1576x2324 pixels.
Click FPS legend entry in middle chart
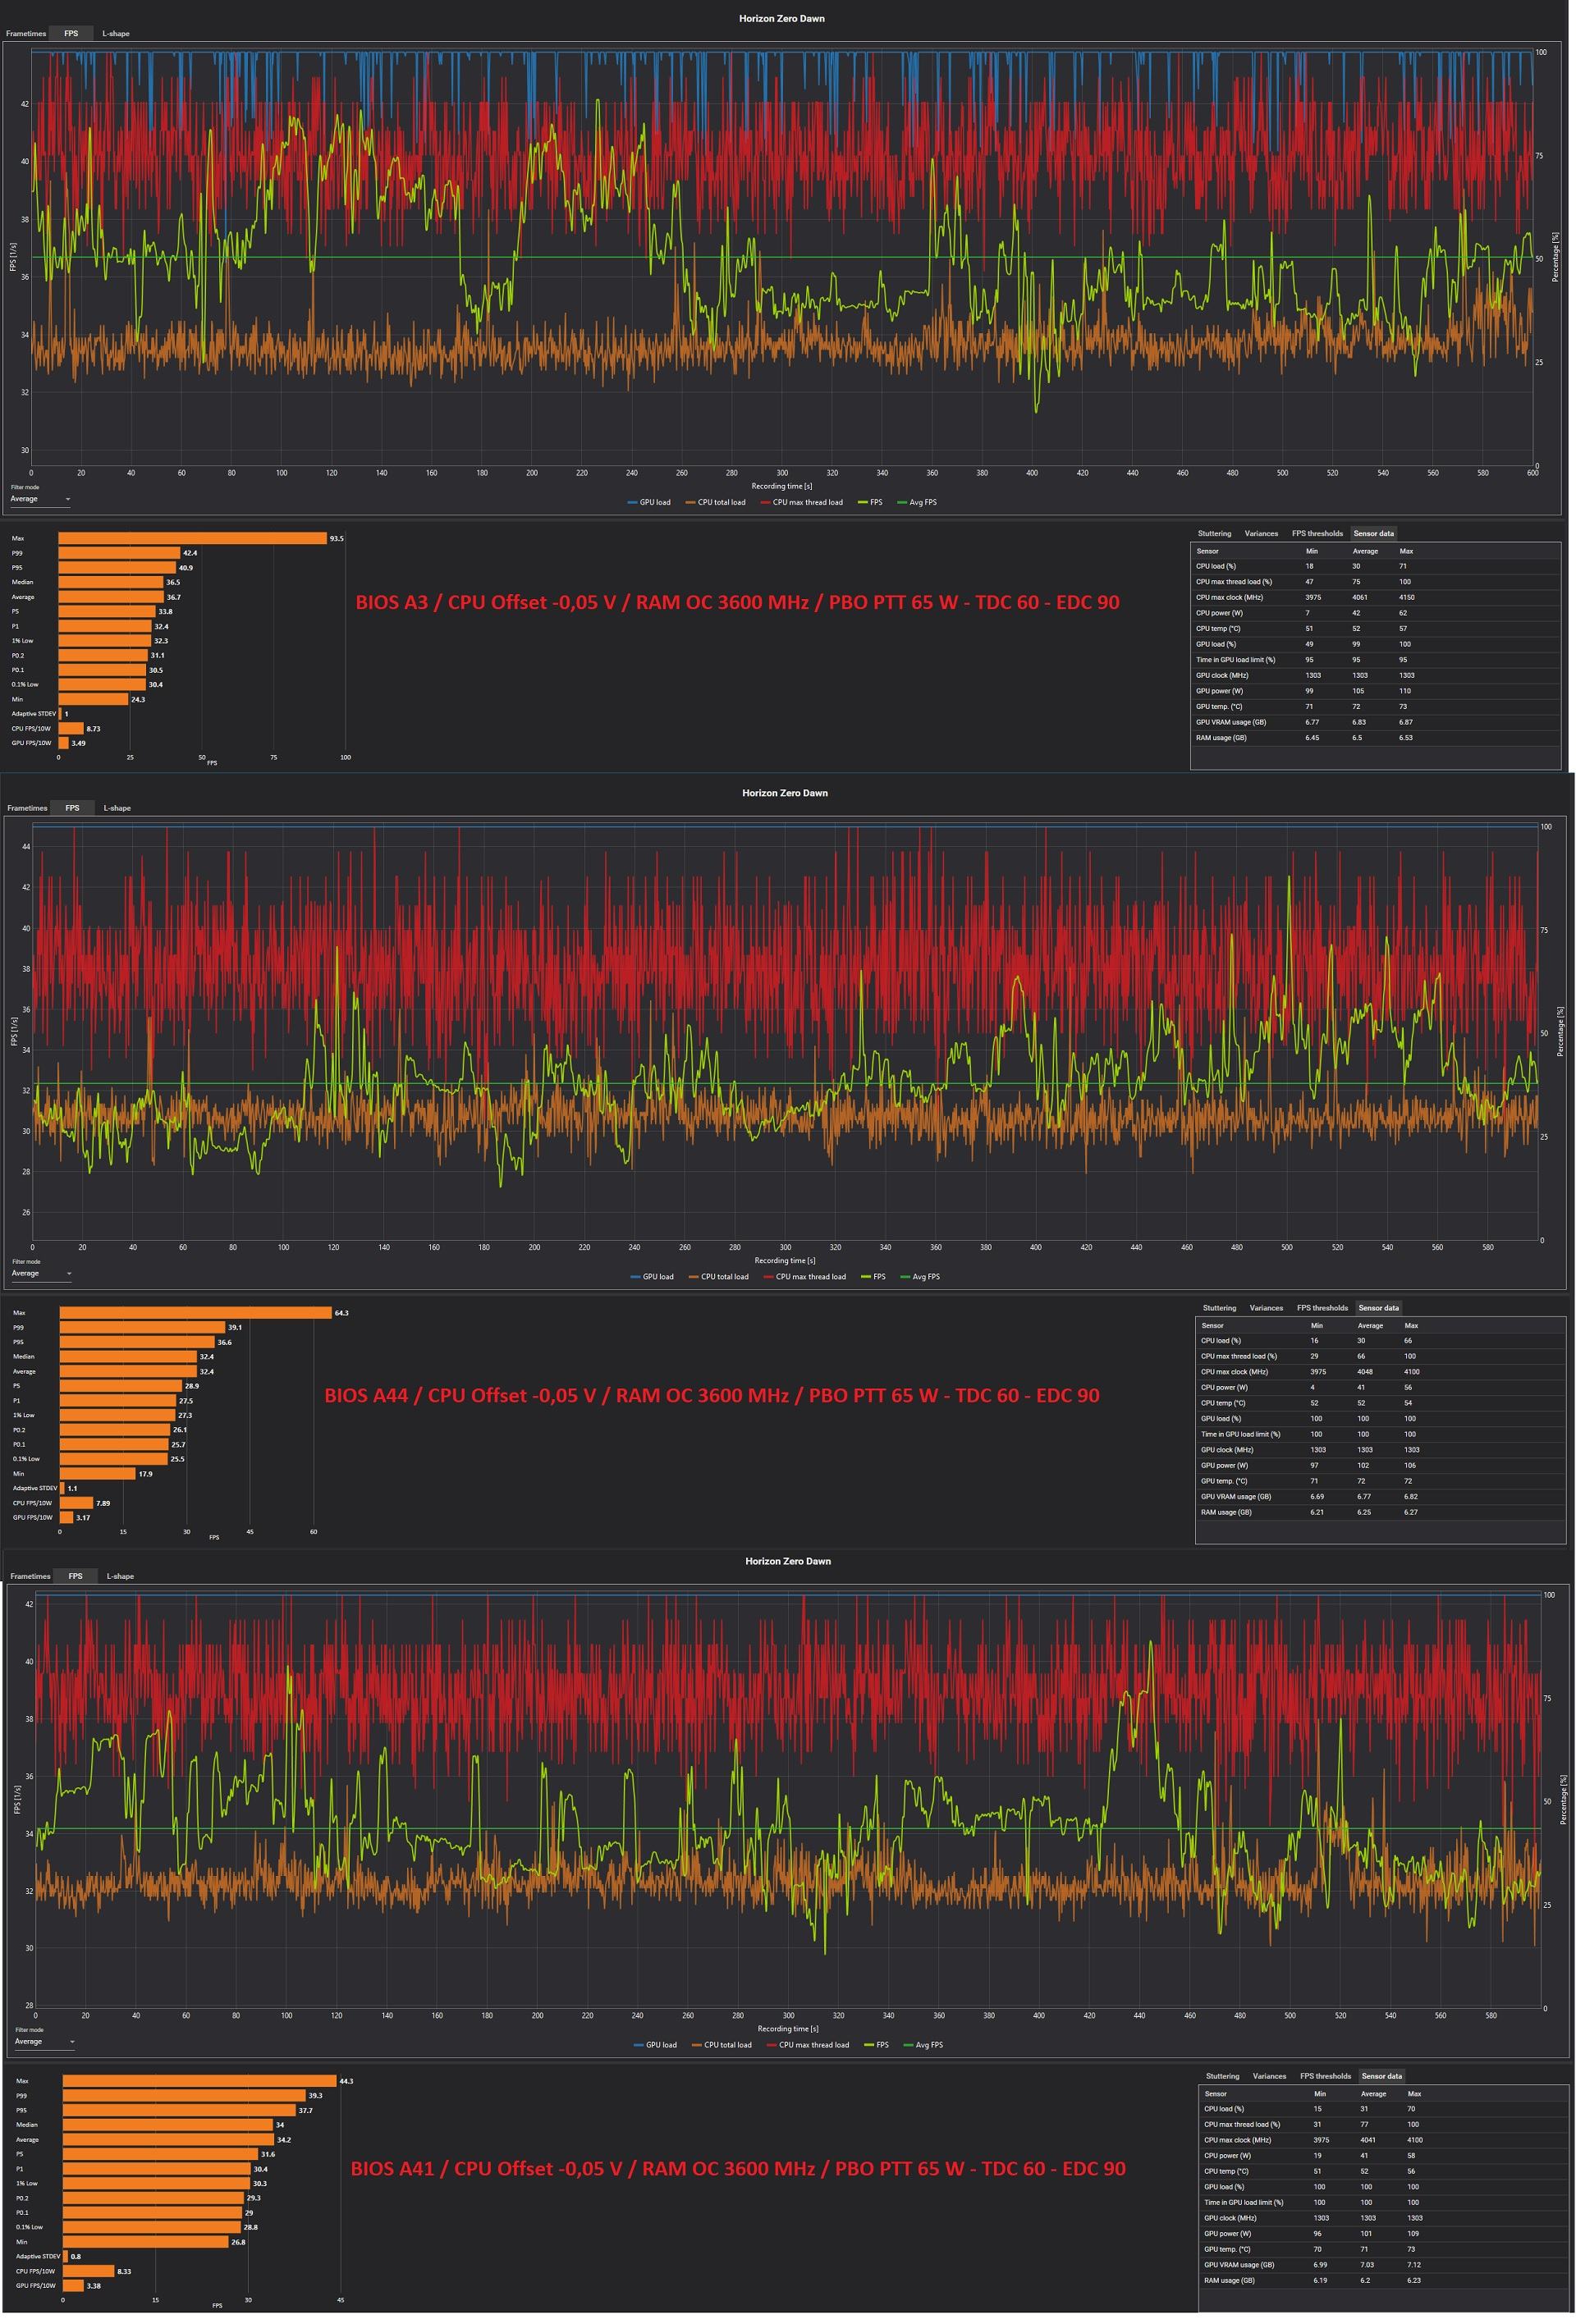(879, 1276)
